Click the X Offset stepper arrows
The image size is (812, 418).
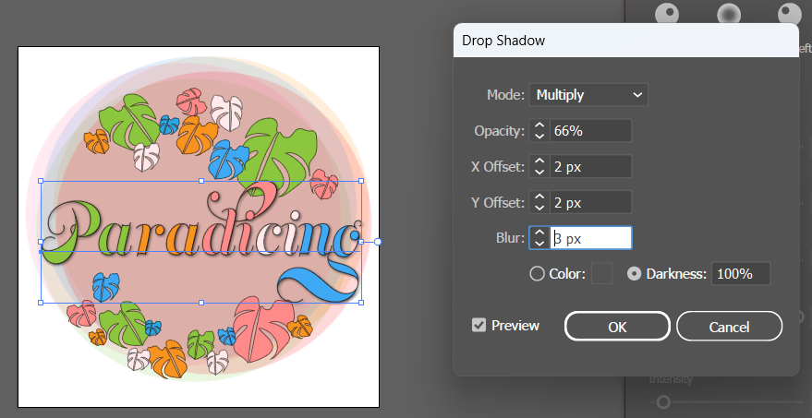(x=539, y=166)
